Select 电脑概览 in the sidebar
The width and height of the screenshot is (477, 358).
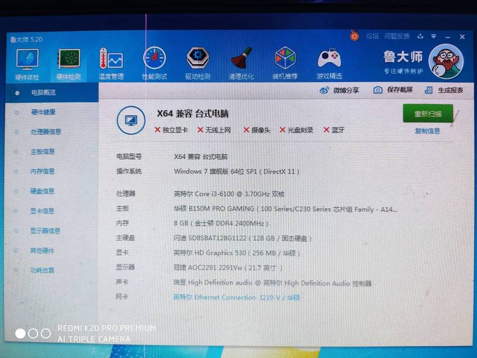point(52,93)
